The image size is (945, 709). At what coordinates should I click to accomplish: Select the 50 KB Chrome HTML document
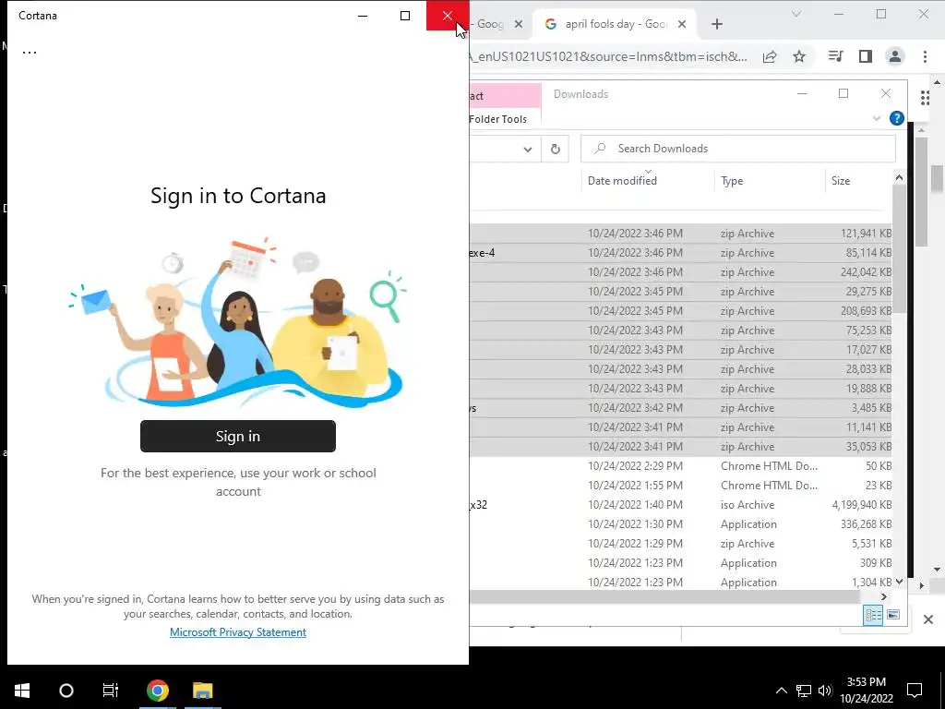coord(681,466)
